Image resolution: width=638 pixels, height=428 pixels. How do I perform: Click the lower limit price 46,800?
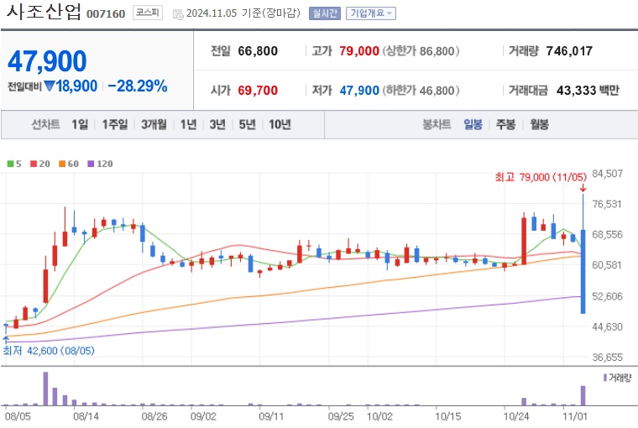437,90
